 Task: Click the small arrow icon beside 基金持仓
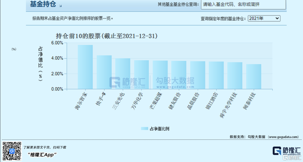(60, 6)
